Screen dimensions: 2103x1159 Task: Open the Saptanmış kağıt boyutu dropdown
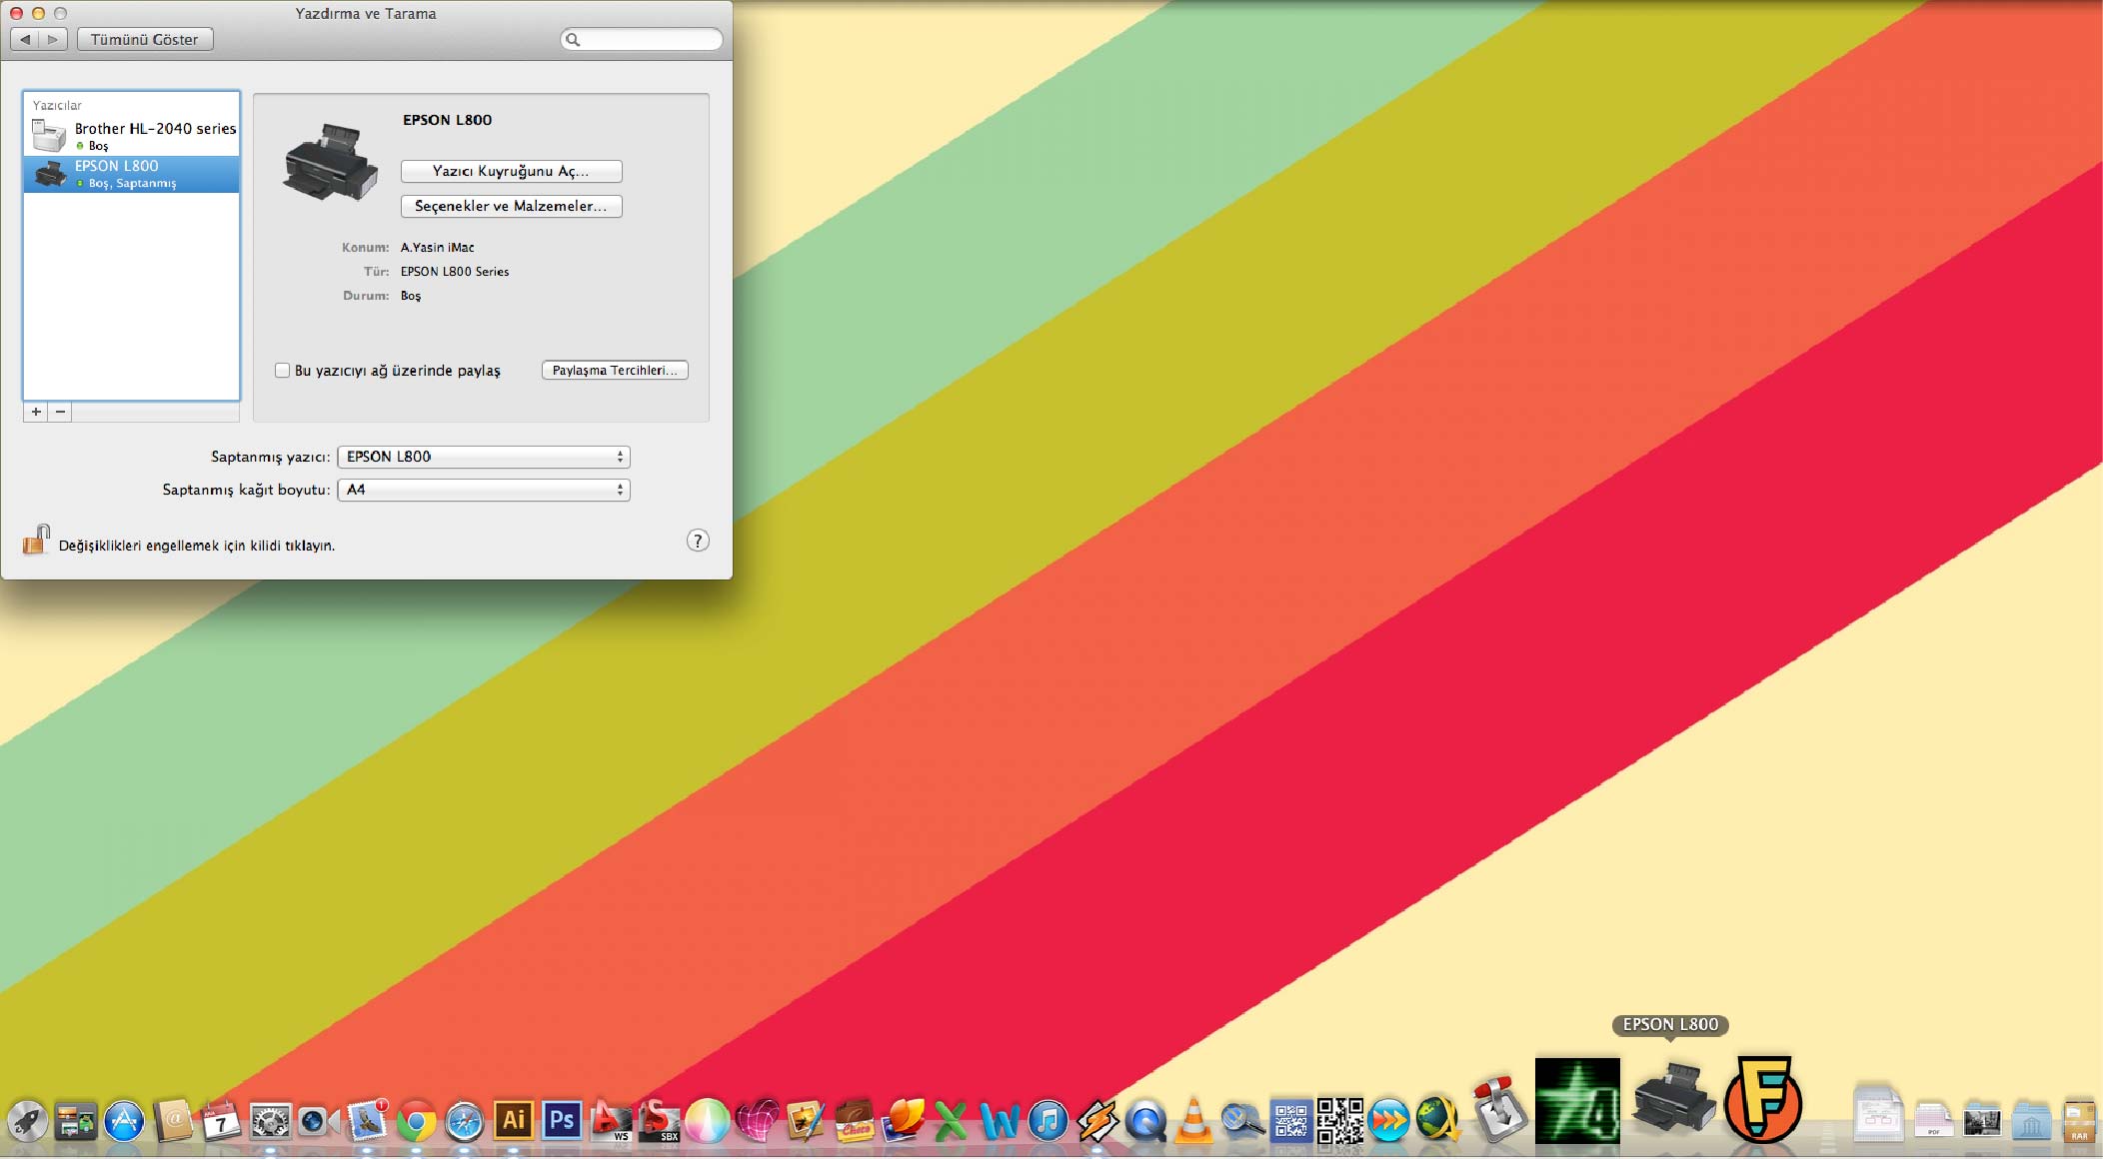tap(484, 490)
